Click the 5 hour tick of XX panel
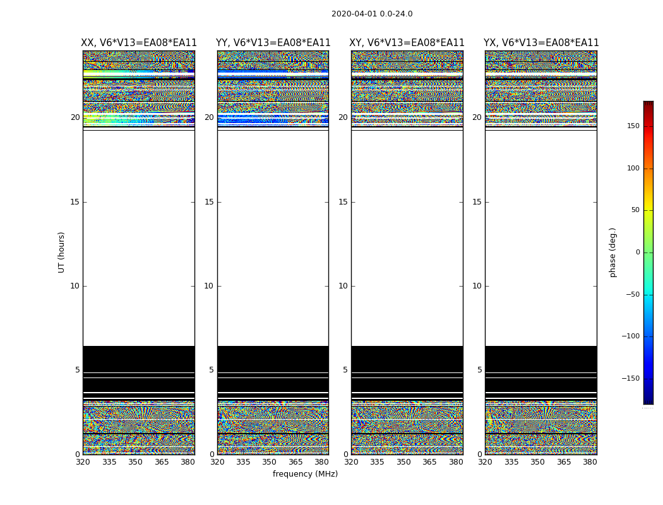This screenshot has width=663, height=505. [78, 370]
